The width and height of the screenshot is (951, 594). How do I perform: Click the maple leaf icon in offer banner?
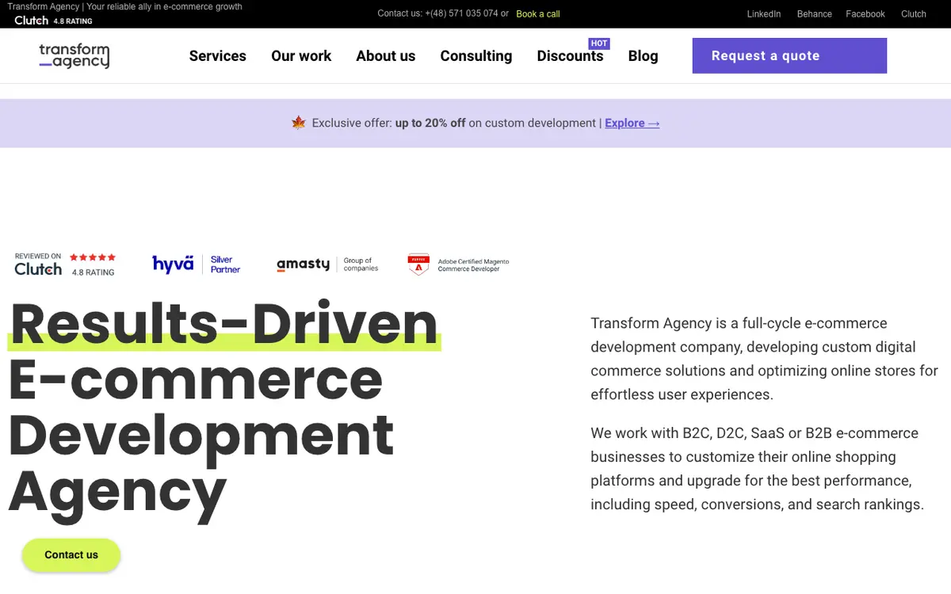tap(299, 123)
